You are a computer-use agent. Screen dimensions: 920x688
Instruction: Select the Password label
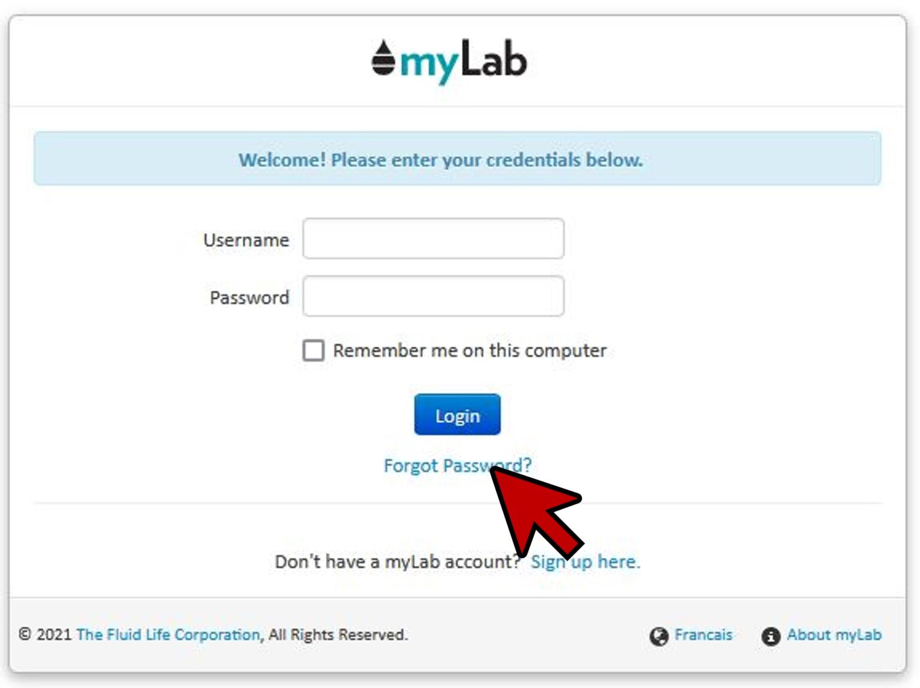(x=249, y=297)
